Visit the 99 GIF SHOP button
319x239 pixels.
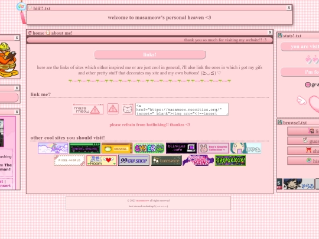click(x=134, y=161)
